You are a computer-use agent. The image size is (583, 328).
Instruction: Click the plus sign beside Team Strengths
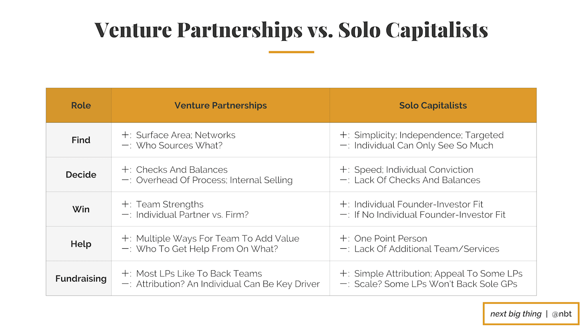(126, 204)
